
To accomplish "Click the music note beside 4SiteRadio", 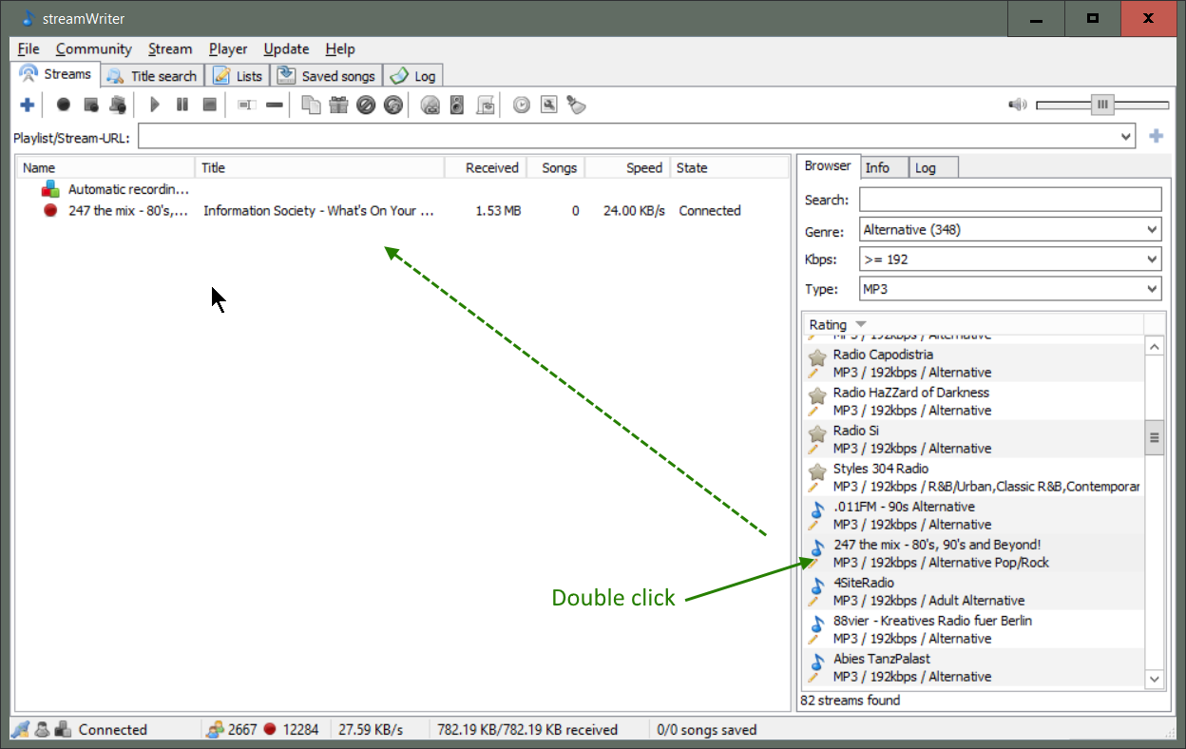I will (817, 586).
